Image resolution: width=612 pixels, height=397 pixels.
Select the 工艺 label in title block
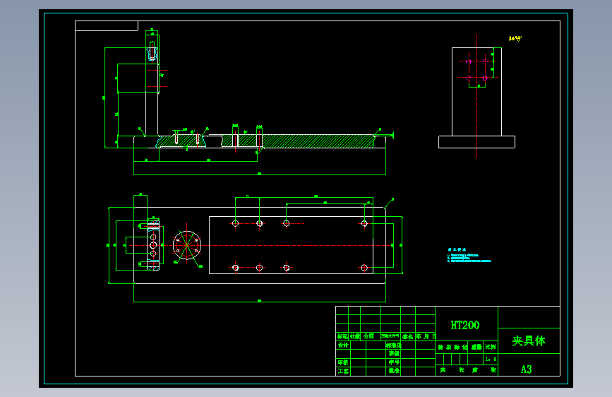tap(343, 371)
